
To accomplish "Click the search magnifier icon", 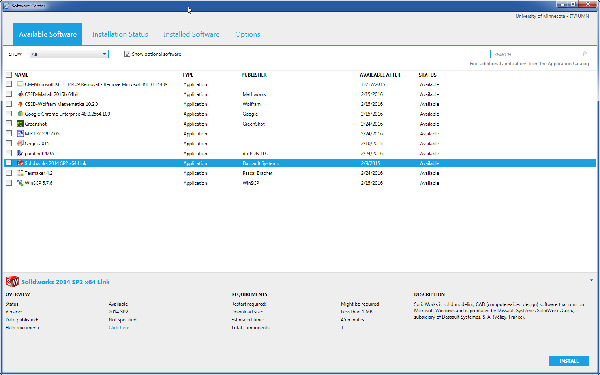I will pyautogui.click(x=585, y=54).
